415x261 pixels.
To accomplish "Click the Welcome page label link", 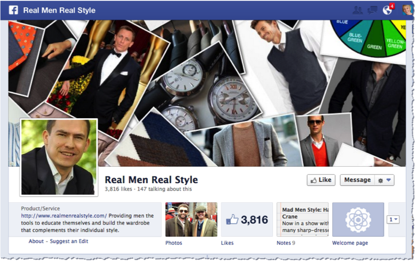I will (350, 243).
